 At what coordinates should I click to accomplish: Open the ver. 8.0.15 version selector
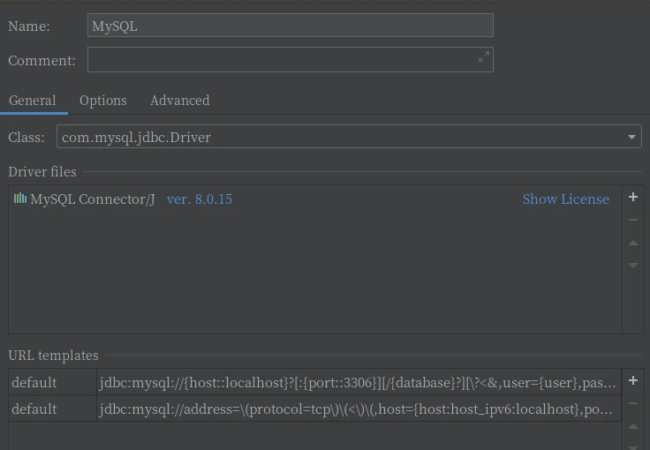click(x=199, y=199)
